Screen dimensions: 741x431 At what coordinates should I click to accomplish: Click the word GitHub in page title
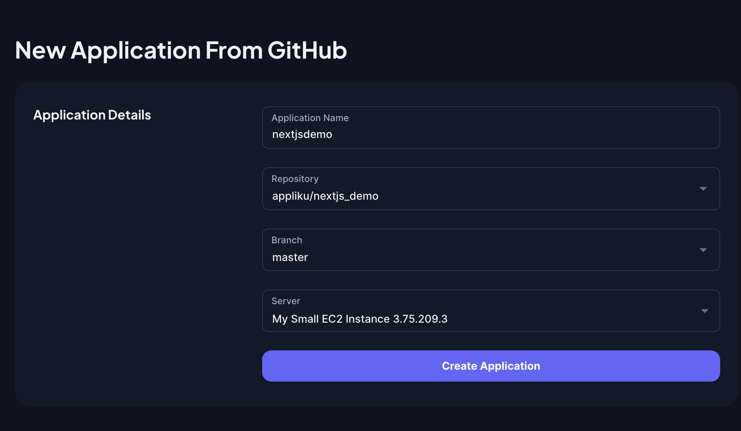[x=307, y=50]
